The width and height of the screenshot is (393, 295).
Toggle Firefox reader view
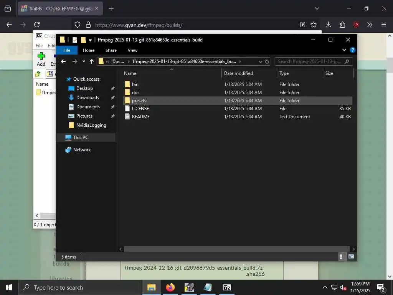click(x=303, y=25)
